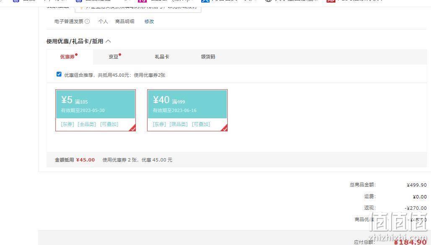The image size is (431, 245).
Task: Uncheck the 优惠组合推荐 checkbox
Action: click(59, 74)
